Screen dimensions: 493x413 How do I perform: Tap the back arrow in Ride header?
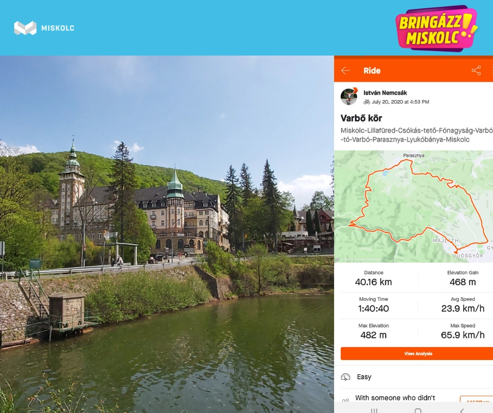click(346, 70)
